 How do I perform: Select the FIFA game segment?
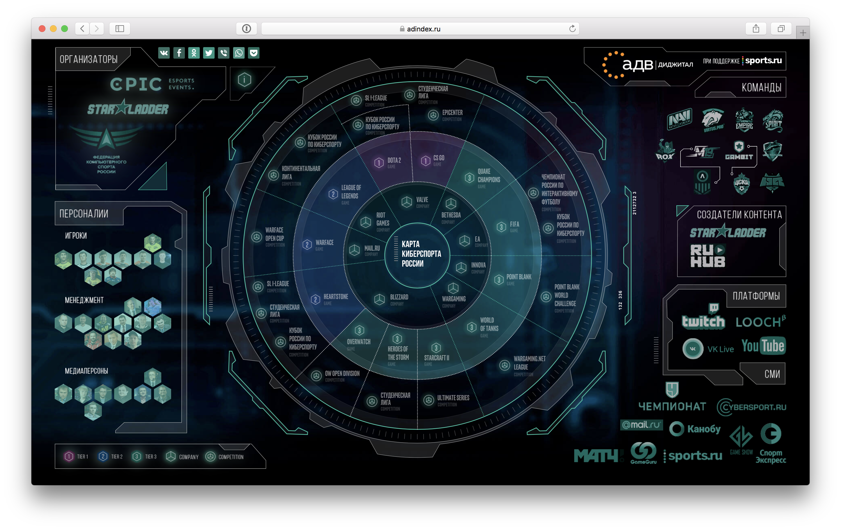coord(508,227)
